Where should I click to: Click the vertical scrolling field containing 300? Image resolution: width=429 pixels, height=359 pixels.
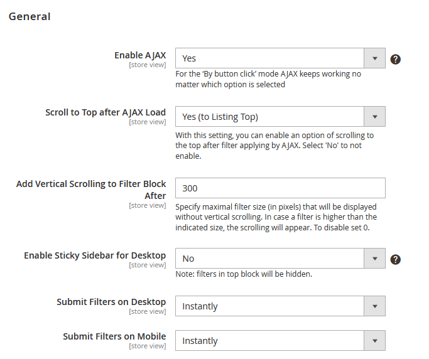coord(280,188)
